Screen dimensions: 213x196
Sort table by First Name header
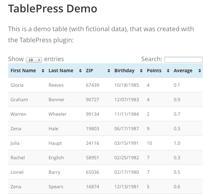tap(27, 71)
